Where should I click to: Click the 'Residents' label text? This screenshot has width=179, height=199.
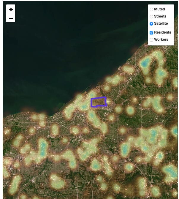[162, 32]
